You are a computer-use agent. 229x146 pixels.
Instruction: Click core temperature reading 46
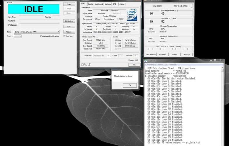tap(151, 14)
